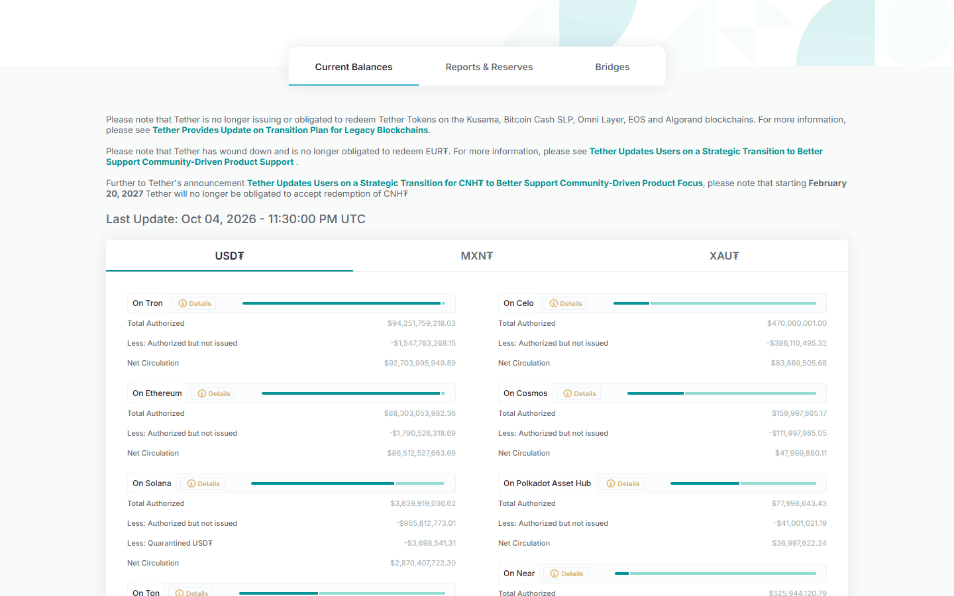Open Details for On Ton
Image resolution: width=954 pixels, height=596 pixels.
(191, 593)
